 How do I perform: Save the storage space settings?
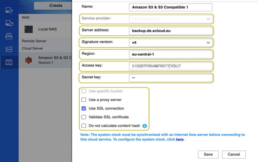pyautogui.click(x=208, y=154)
